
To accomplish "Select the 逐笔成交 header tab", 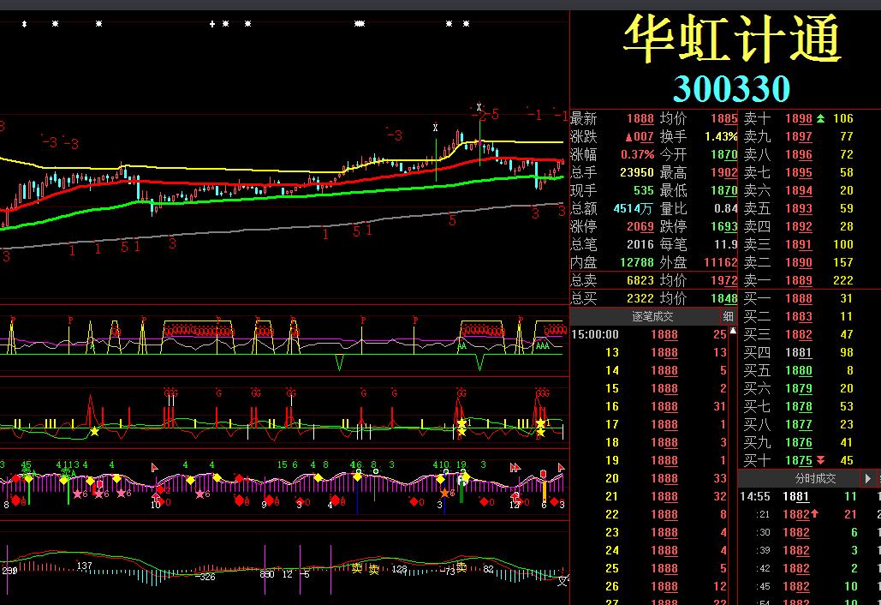I will [x=652, y=316].
